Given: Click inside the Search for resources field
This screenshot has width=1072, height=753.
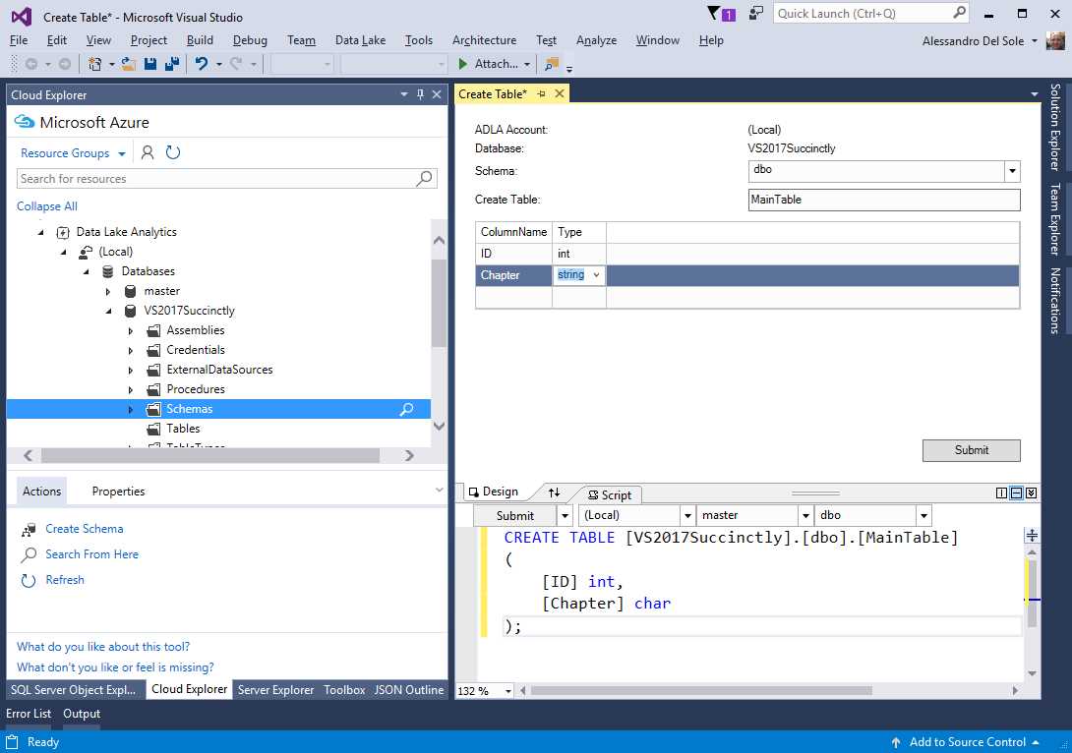Looking at the screenshot, I should pyautogui.click(x=197, y=179).
